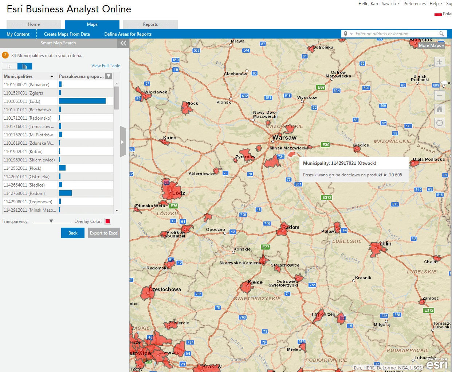452x372 pixels.
Task: Select Define Areas for Reports
Action: (128, 34)
